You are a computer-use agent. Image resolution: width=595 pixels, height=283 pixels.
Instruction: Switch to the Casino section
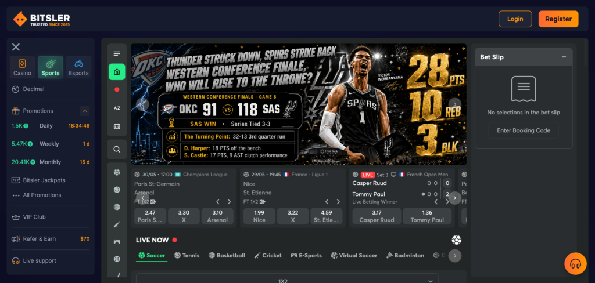click(23, 67)
